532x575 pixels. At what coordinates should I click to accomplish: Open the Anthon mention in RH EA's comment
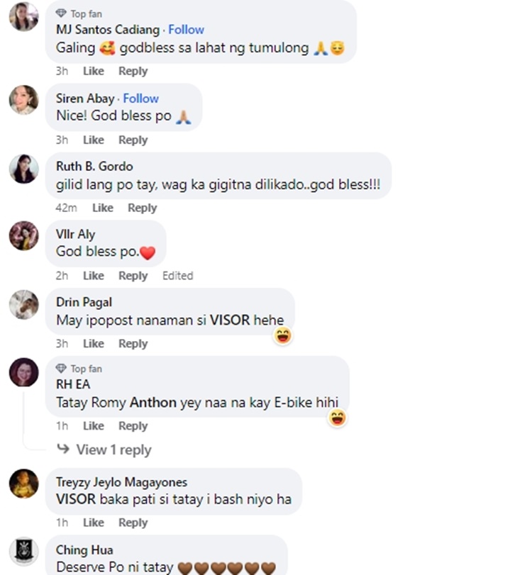pos(153,403)
